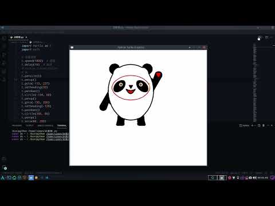Viewport: 275px width, 206px height.
Task: Split the terminal using the panel split icon
Action: click(259, 125)
